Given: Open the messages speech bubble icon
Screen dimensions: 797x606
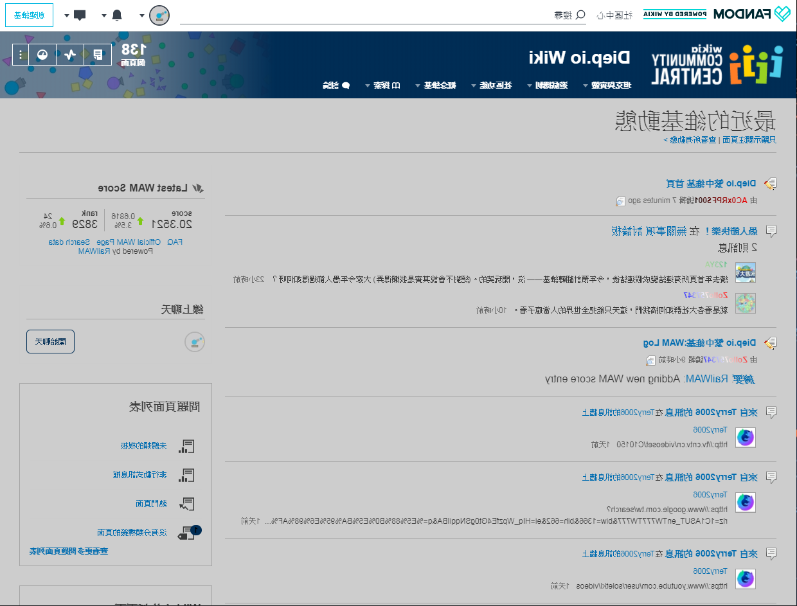Looking at the screenshot, I should (80, 15).
